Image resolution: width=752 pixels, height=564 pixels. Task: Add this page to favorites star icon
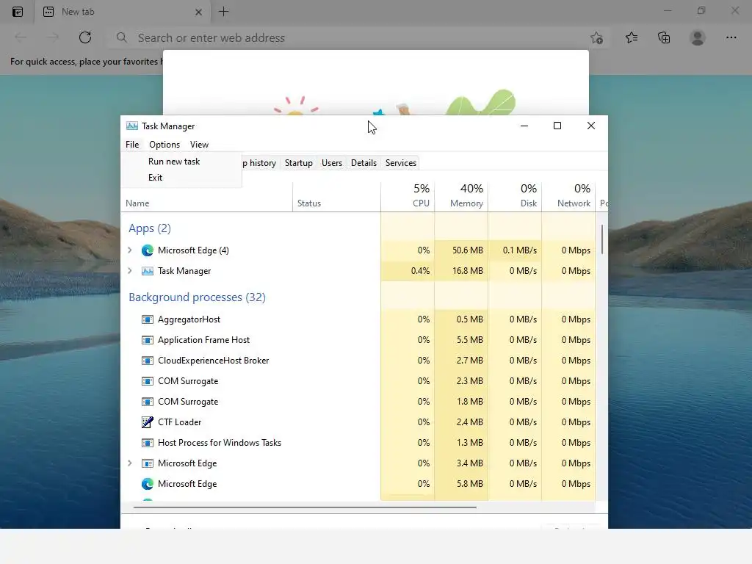tap(596, 37)
